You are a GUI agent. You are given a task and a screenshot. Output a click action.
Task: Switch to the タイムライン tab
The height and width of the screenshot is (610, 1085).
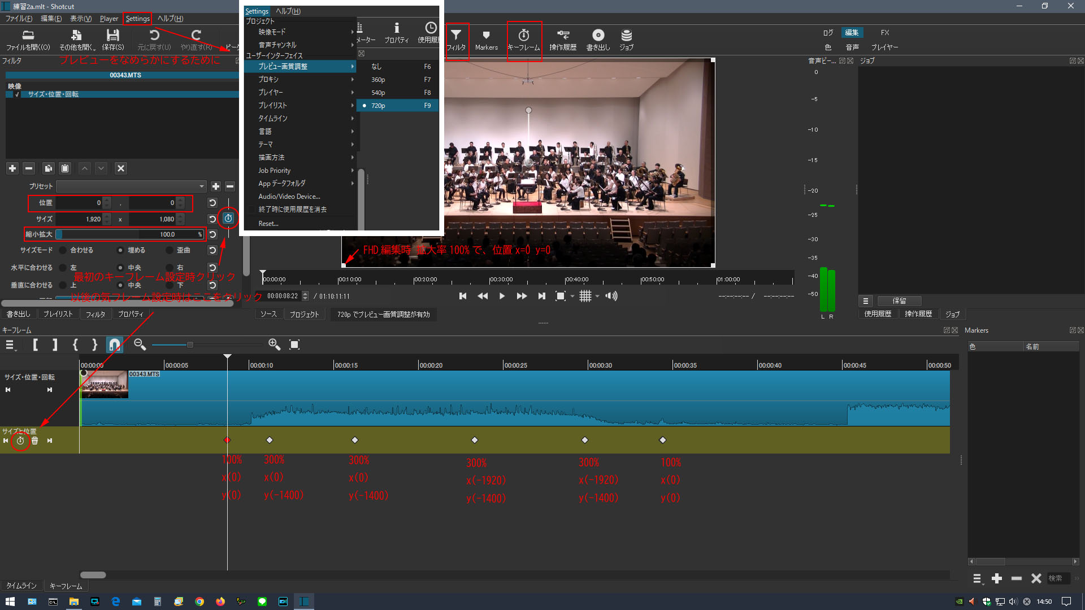click(x=21, y=586)
